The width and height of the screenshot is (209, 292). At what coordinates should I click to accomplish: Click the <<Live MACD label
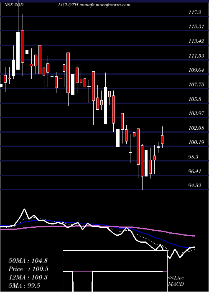pos(176,281)
